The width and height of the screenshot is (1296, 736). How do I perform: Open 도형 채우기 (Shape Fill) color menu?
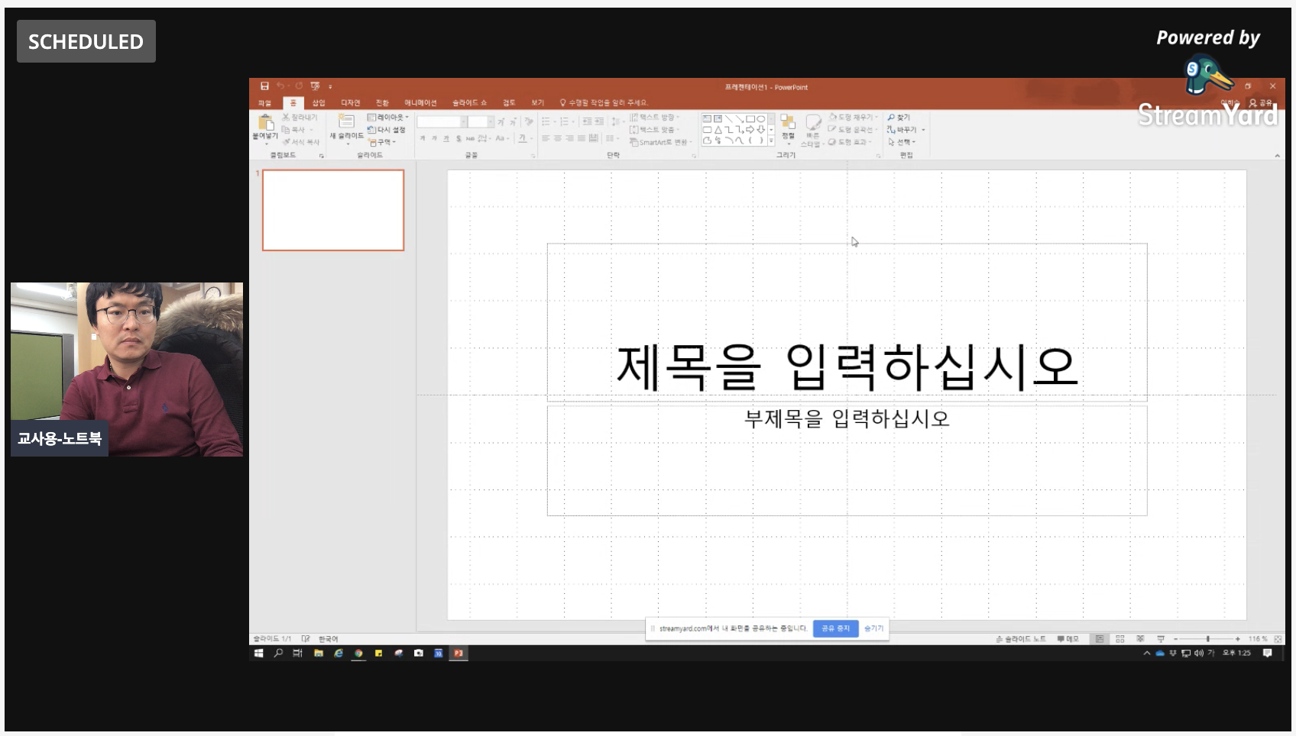click(x=854, y=118)
